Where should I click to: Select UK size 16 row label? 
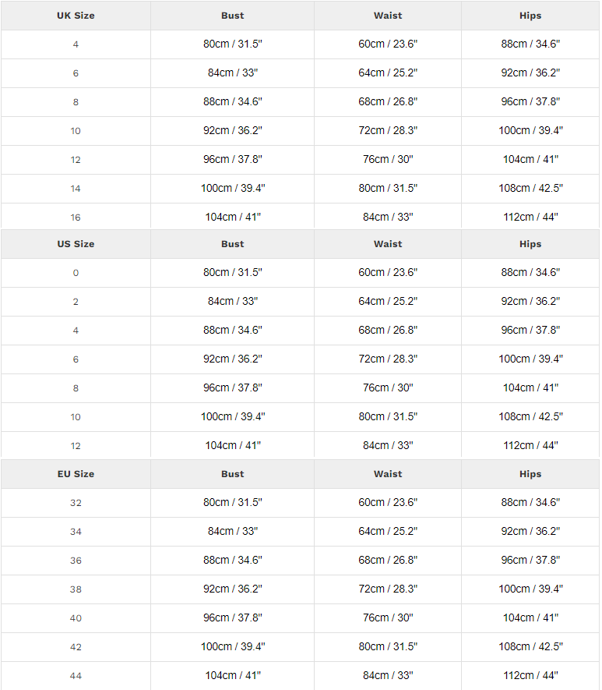tap(76, 218)
